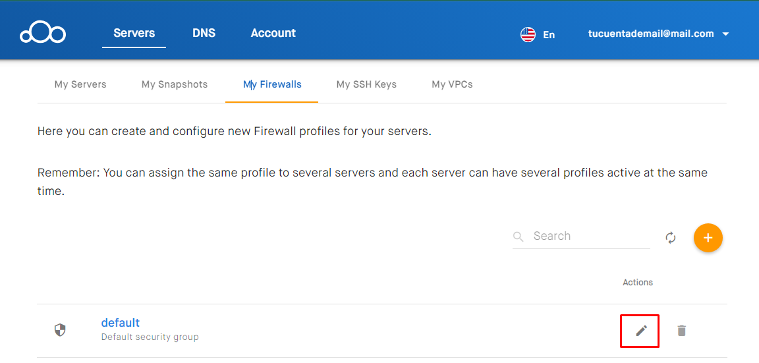
Task: Open the Account menu item
Action: pos(273,33)
